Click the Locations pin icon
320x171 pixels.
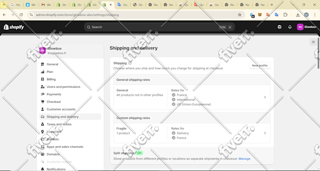pos(42,132)
